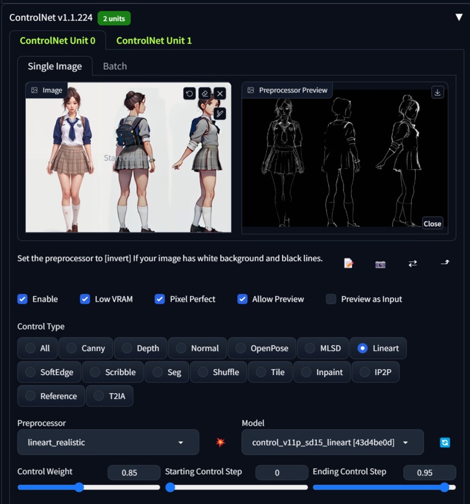The image size is (470, 504).
Task: Switch to ControlNet Unit 0 tab
Action: [57, 40]
